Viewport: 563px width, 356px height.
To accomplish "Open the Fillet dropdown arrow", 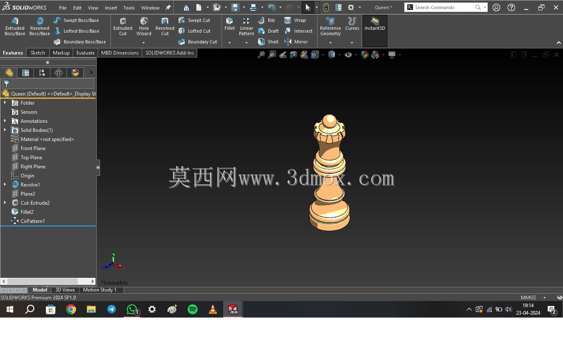I will click(x=229, y=43).
